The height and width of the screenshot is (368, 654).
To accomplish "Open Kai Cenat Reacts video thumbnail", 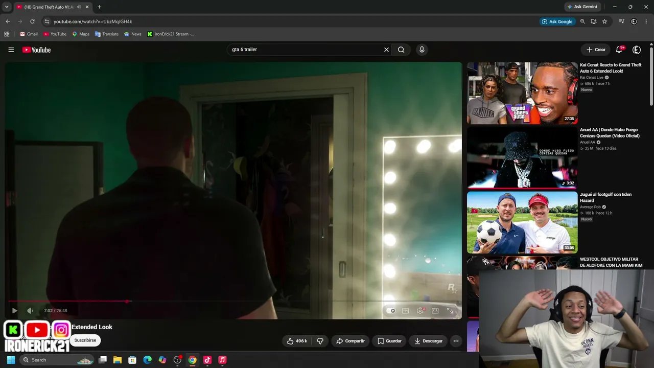I will [522, 93].
